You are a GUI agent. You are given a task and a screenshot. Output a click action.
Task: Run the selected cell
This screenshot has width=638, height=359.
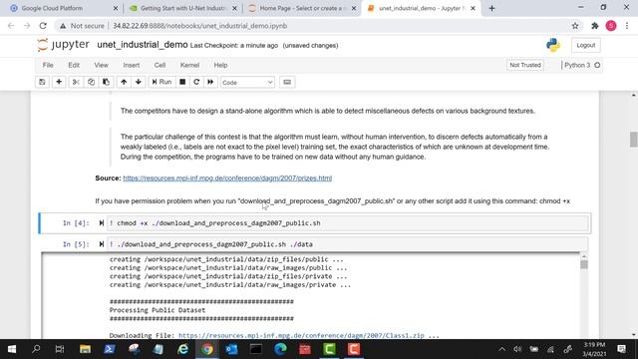161,82
